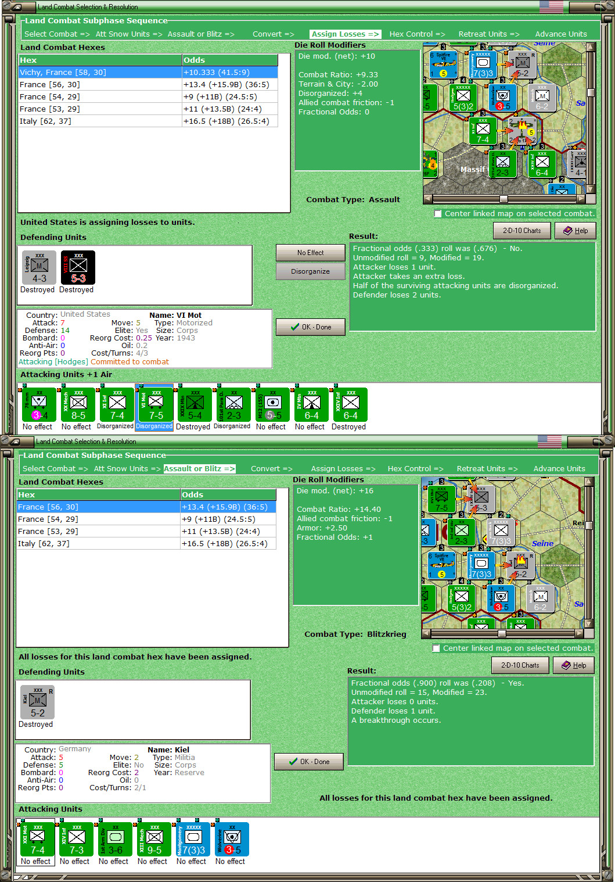Click lower map scrollbar up arrow
The image size is (615, 882).
tap(589, 482)
